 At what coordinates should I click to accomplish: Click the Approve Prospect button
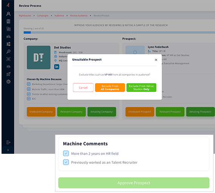tap(134, 183)
